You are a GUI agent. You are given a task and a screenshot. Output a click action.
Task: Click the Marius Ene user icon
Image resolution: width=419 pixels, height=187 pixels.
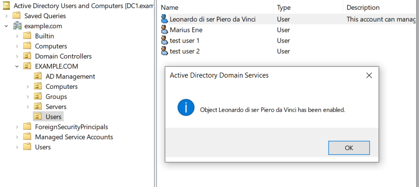point(164,30)
